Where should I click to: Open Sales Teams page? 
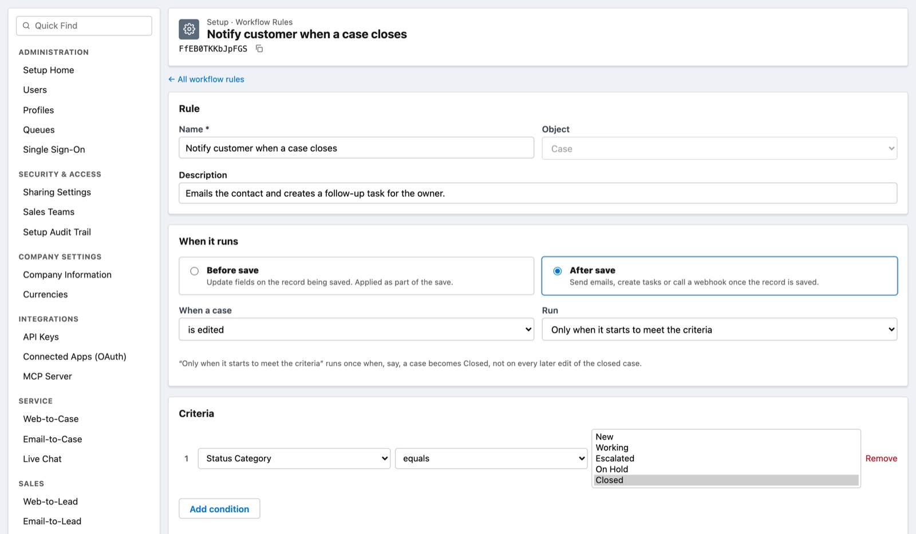pyautogui.click(x=49, y=212)
